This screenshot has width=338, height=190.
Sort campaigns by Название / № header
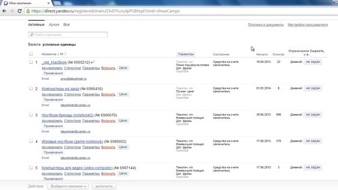coord(54,54)
